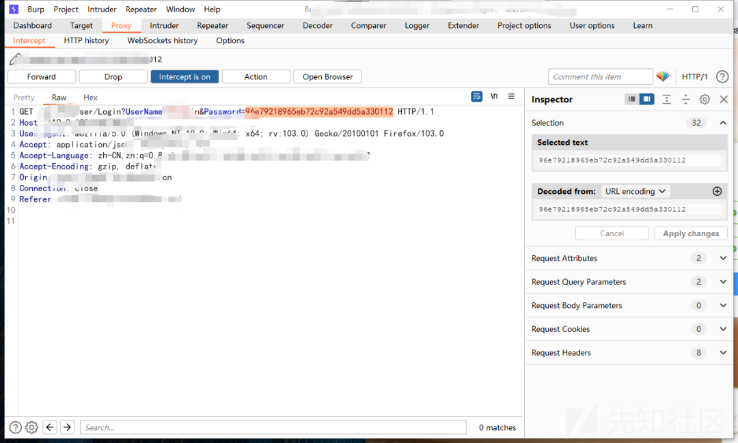The width and height of the screenshot is (738, 443).
Task: Close the Inspector panel
Action: click(x=724, y=99)
